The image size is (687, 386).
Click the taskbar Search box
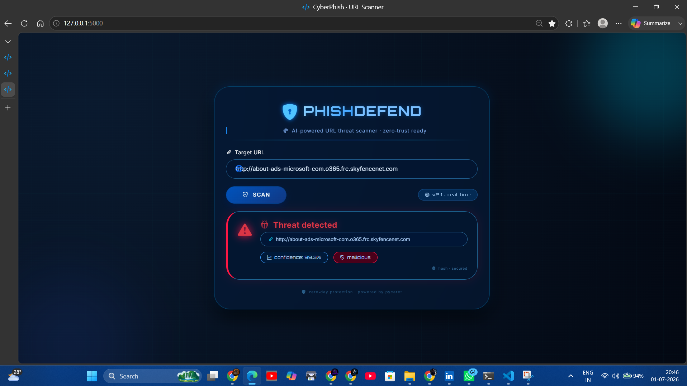152,376
